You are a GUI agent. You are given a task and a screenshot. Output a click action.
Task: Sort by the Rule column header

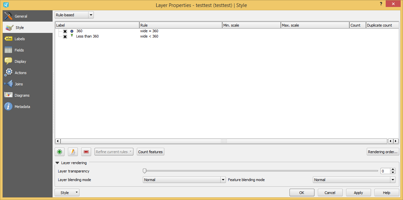click(181, 25)
